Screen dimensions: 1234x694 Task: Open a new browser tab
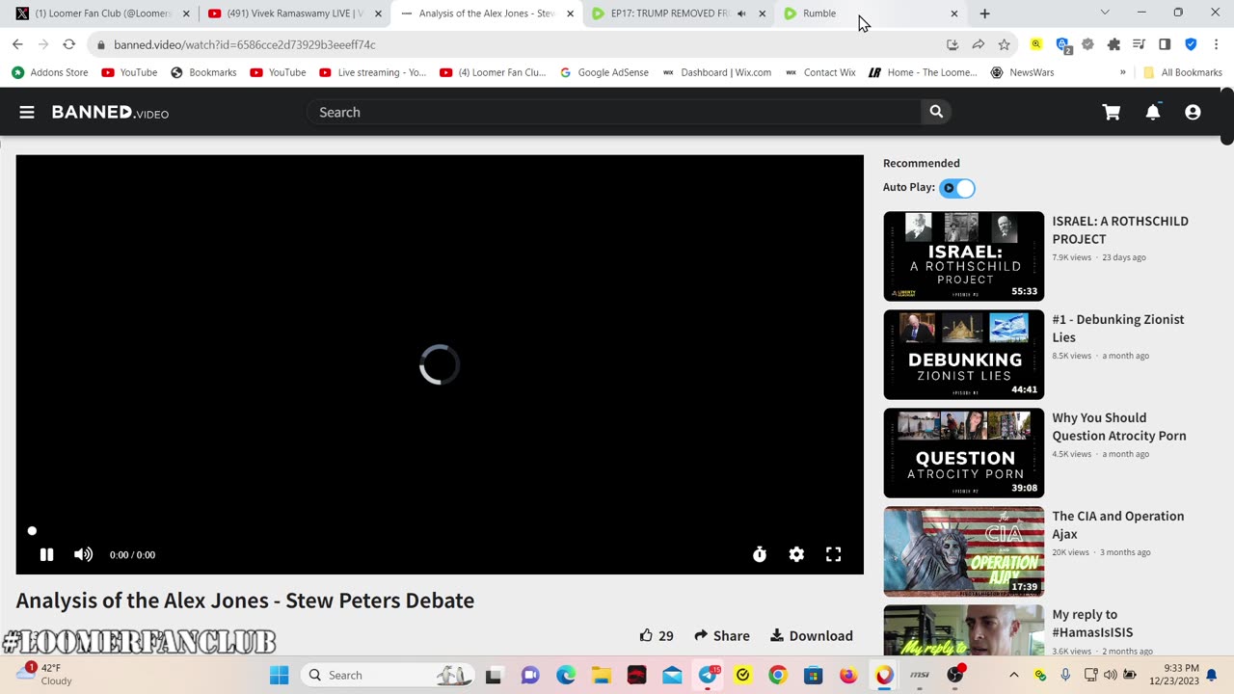click(984, 13)
